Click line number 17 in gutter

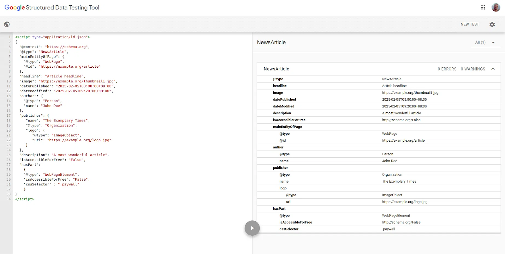(x=9, y=116)
